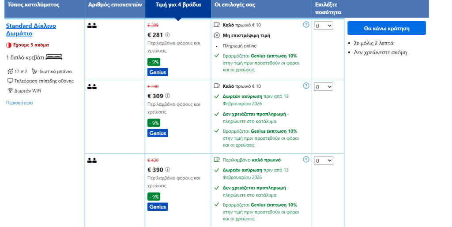This screenshot has height=227, width=452.
Task: Click 'Τιμή για 4 βράδια' column header
Action: pos(178,5)
